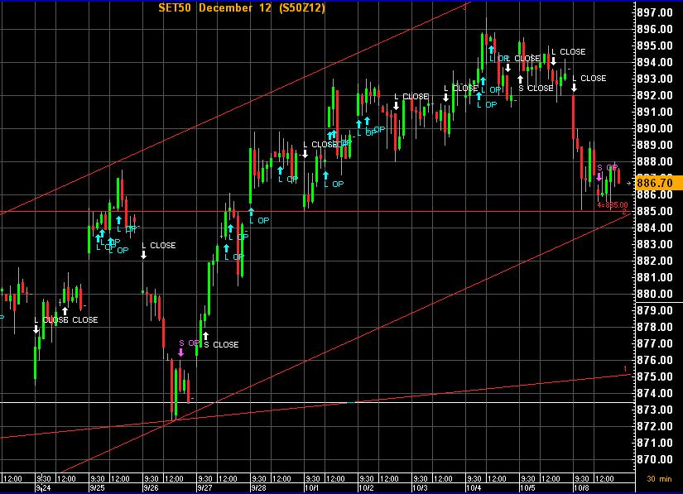Click the 10/5 date label on time axis
This screenshot has height=494, width=683.
coord(527,487)
